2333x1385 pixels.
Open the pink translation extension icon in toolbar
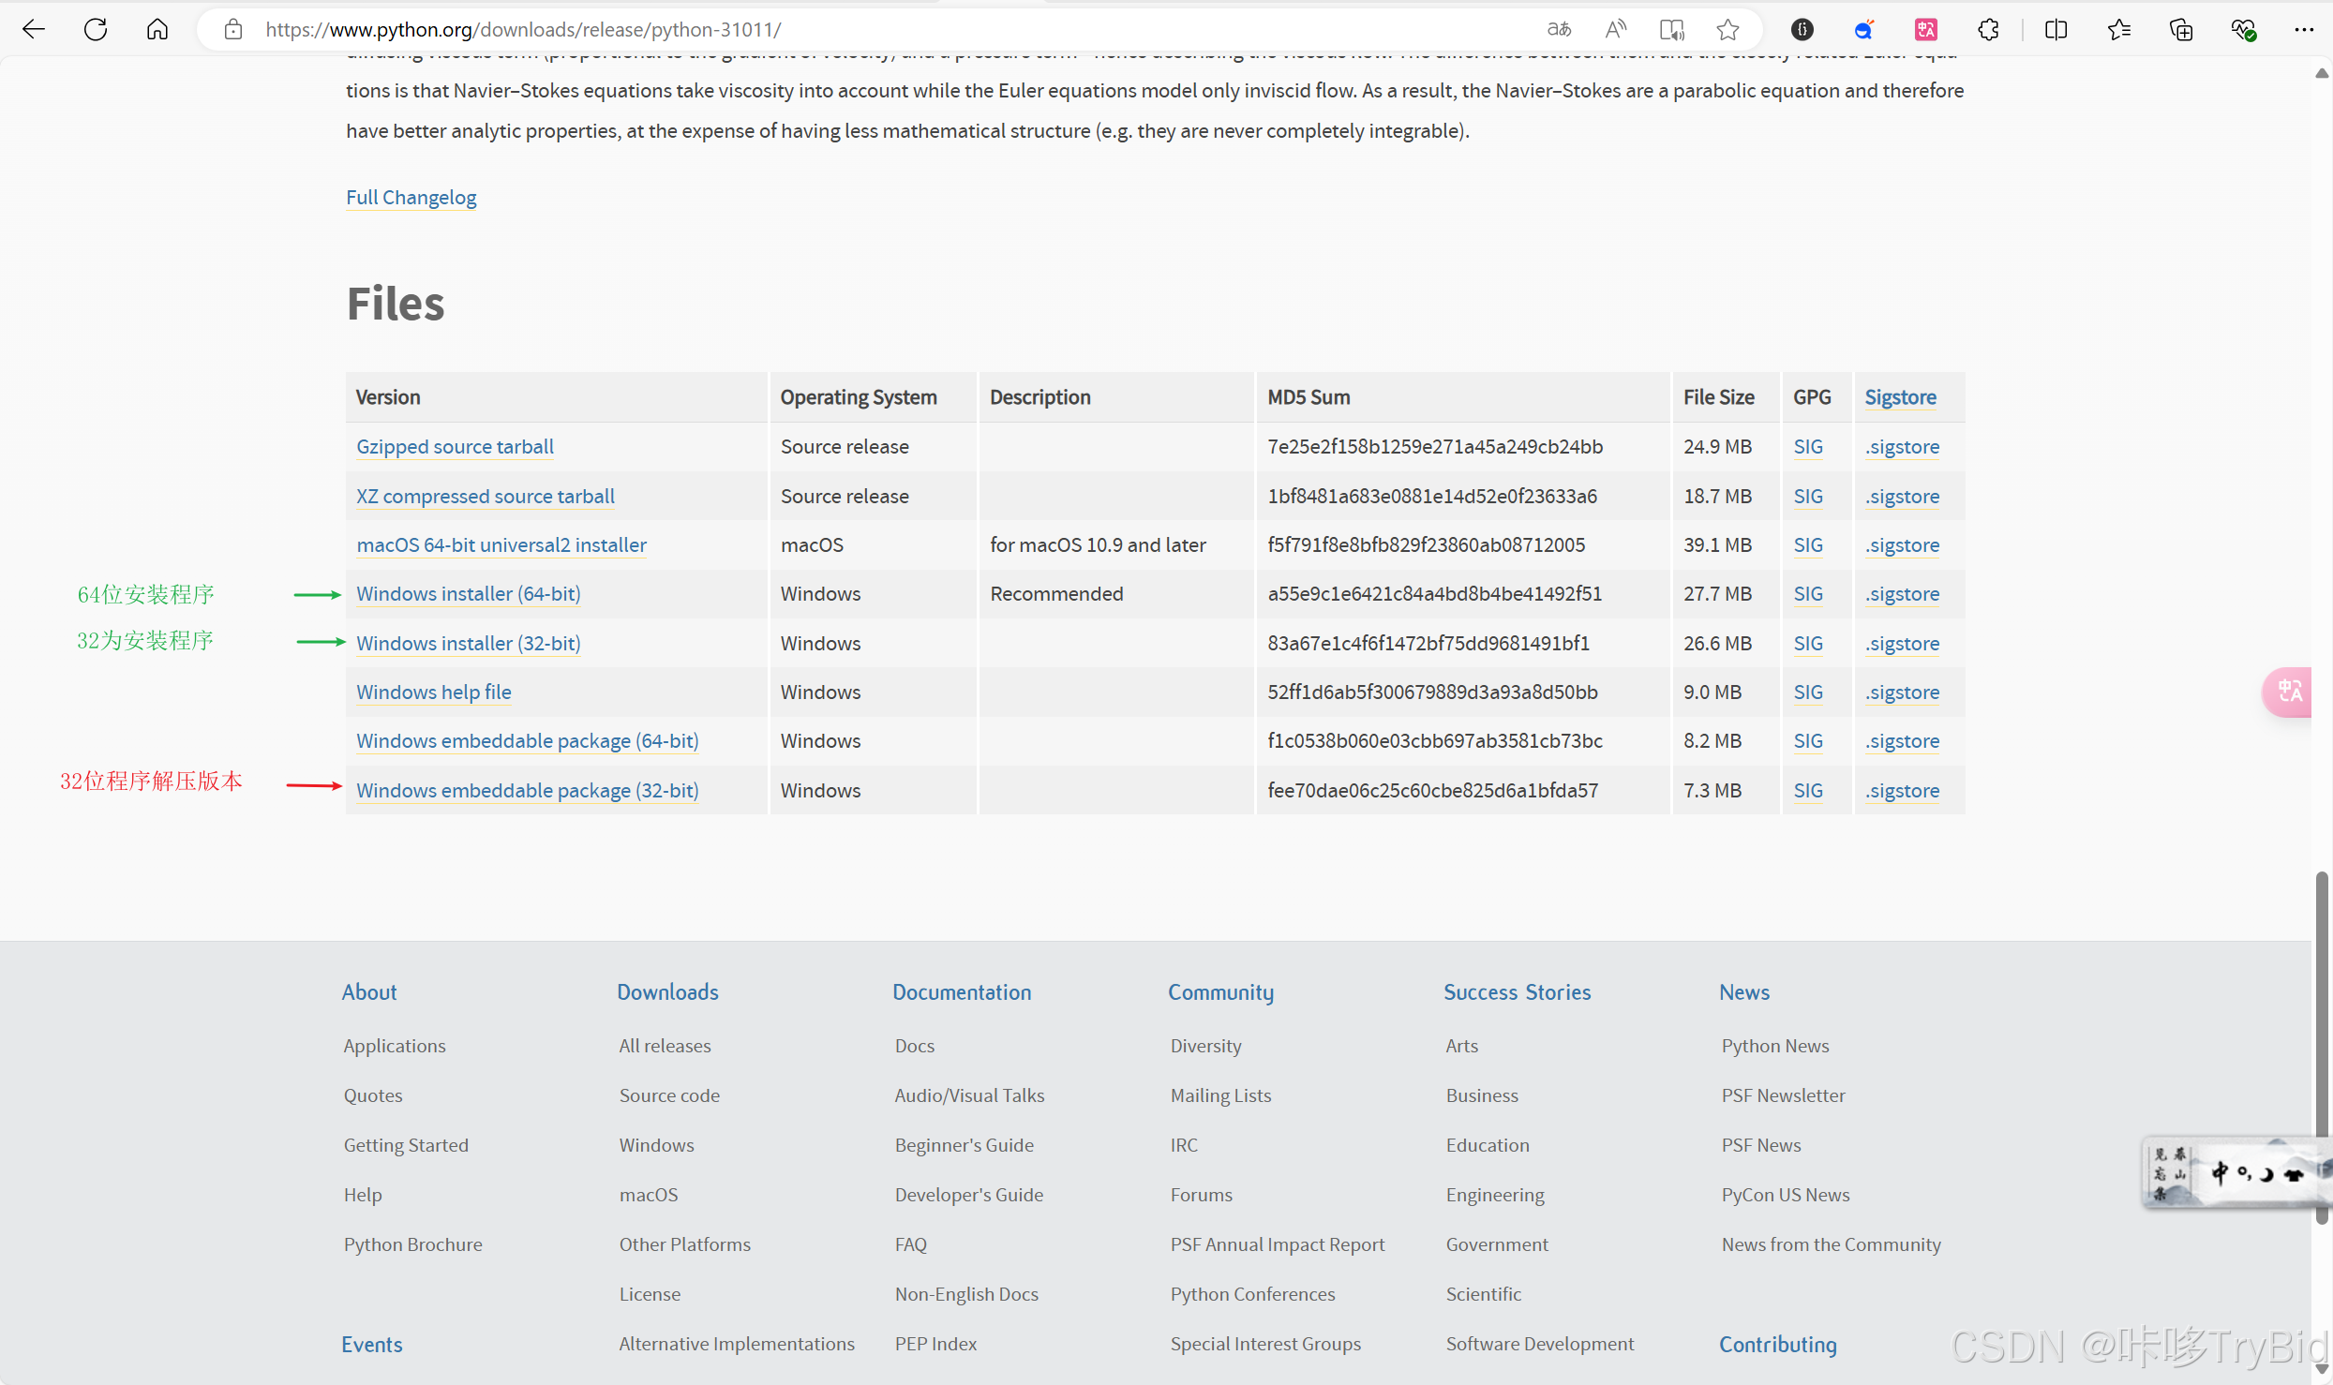coord(1926,29)
